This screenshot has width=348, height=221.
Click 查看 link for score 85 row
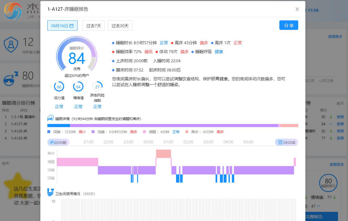[x=340, y=117]
